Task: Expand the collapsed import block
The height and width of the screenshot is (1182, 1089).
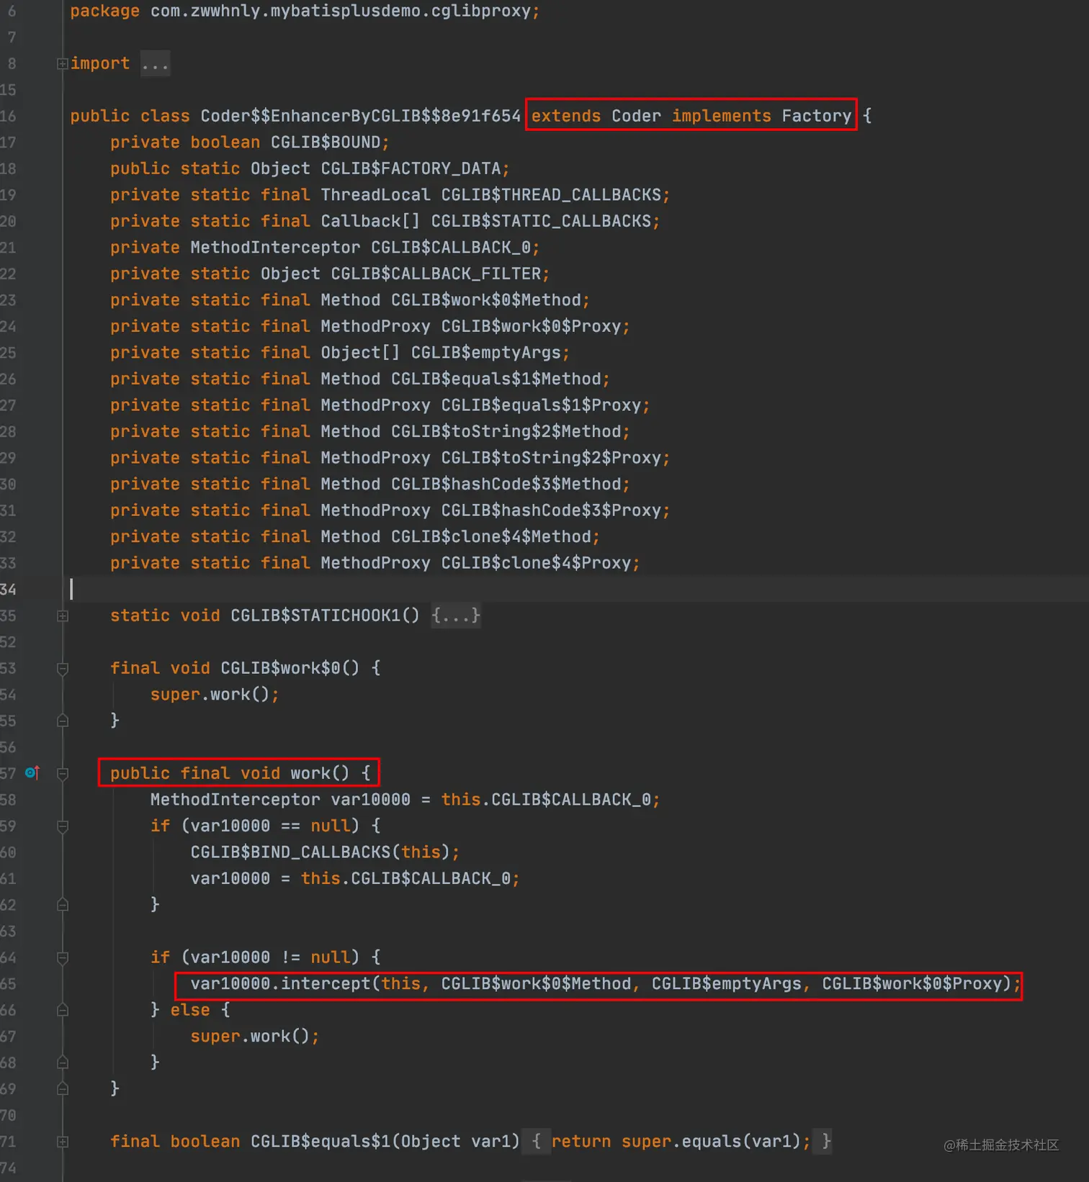Action: [x=63, y=64]
